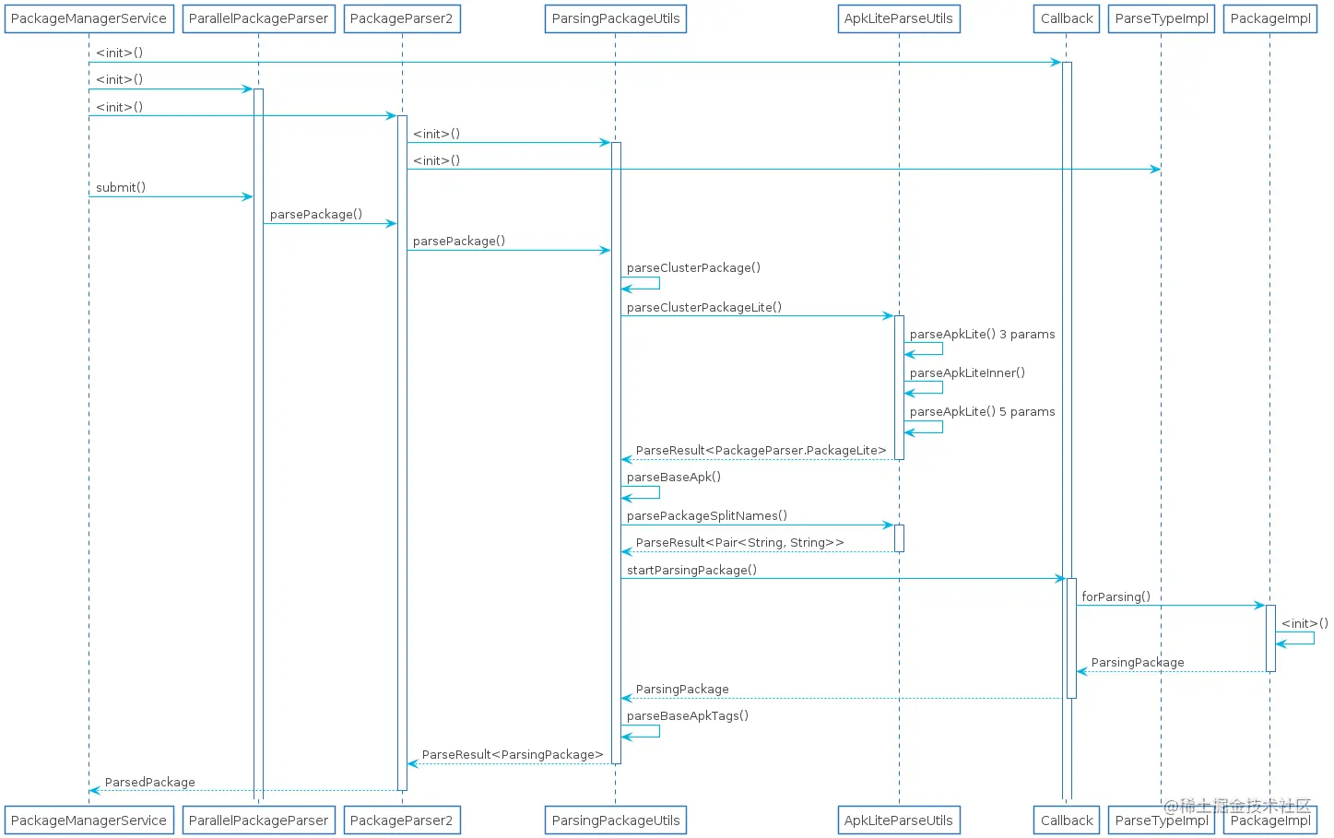Click the parseClusterPackage() message label
Image resolution: width=1334 pixels, height=838 pixels.
[693, 267]
